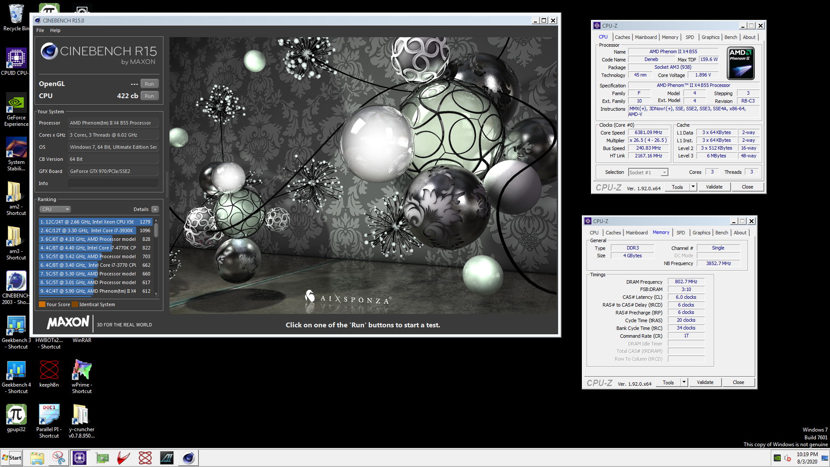Open Tools dropdown arrow in top CPU-Z
Viewport: 830px width, 467px height.
click(x=693, y=187)
